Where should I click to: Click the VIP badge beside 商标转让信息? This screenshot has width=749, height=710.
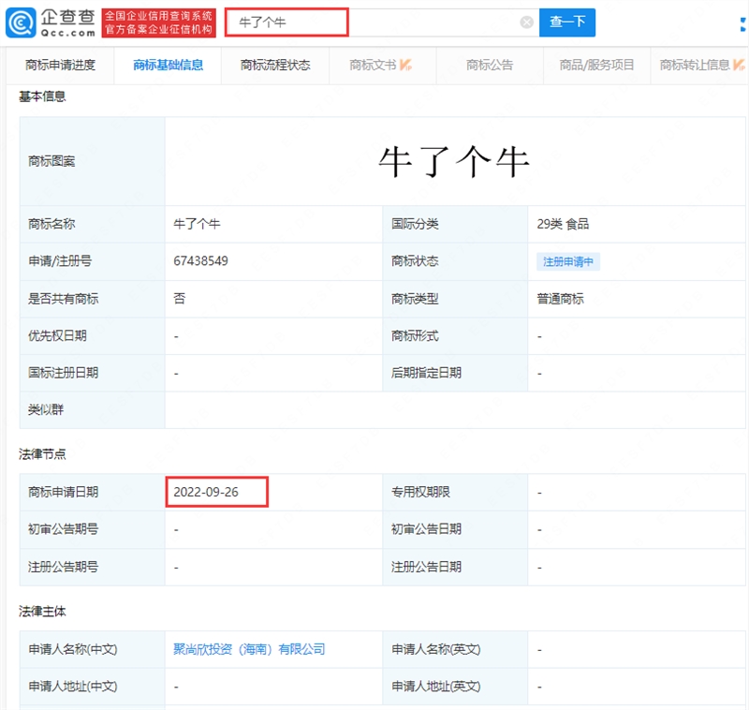(742, 65)
